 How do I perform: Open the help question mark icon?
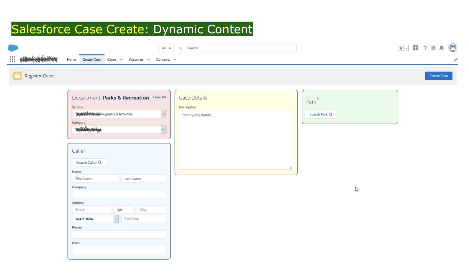pyautogui.click(x=425, y=48)
